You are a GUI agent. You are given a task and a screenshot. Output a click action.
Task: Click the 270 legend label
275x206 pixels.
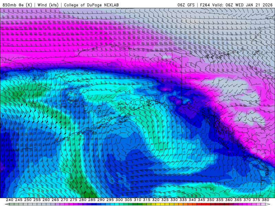(64, 200)
